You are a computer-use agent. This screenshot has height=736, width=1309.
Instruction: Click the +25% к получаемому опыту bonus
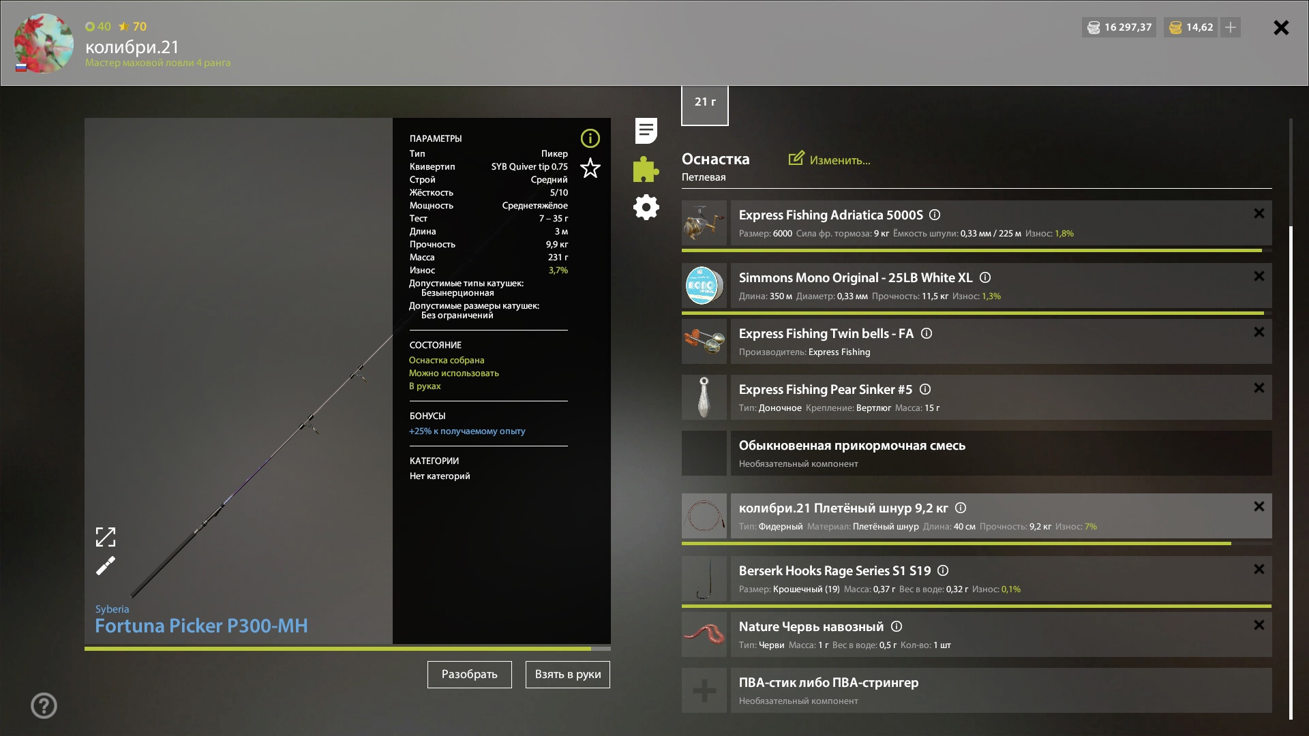[x=467, y=431]
